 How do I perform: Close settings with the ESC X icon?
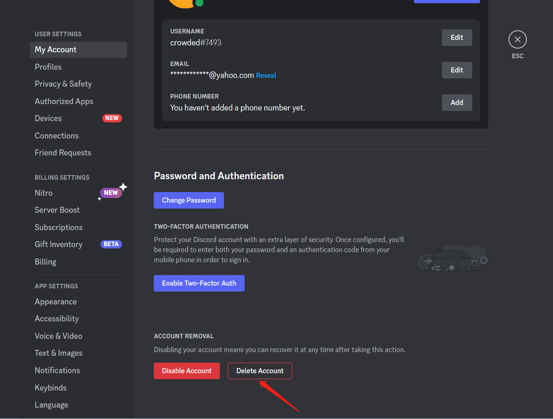point(517,39)
